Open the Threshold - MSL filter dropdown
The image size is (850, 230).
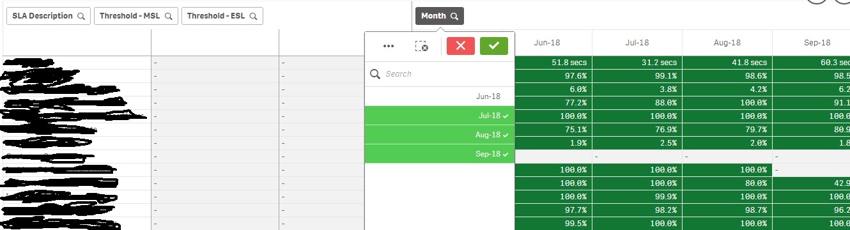(x=136, y=17)
